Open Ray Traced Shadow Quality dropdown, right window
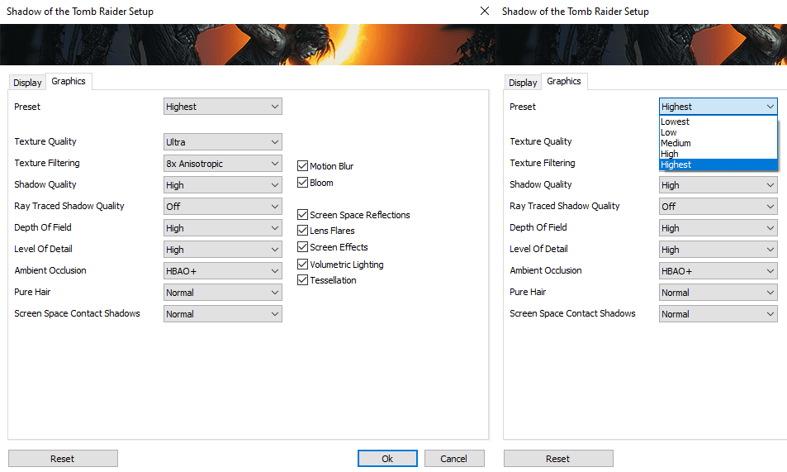This screenshot has height=472, width=787. point(718,206)
